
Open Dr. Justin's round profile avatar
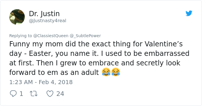(17, 17)
